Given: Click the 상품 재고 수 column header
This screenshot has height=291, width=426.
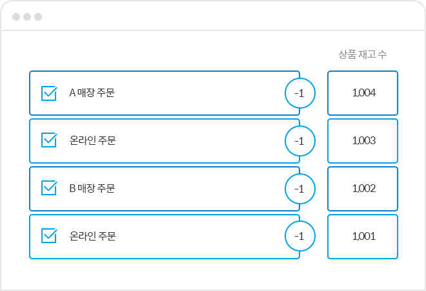Looking at the screenshot, I should tap(363, 54).
